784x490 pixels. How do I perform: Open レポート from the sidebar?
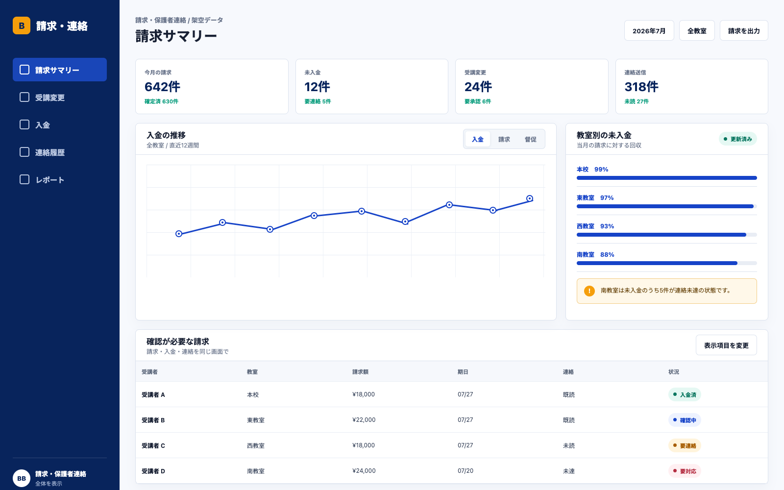[x=60, y=179]
